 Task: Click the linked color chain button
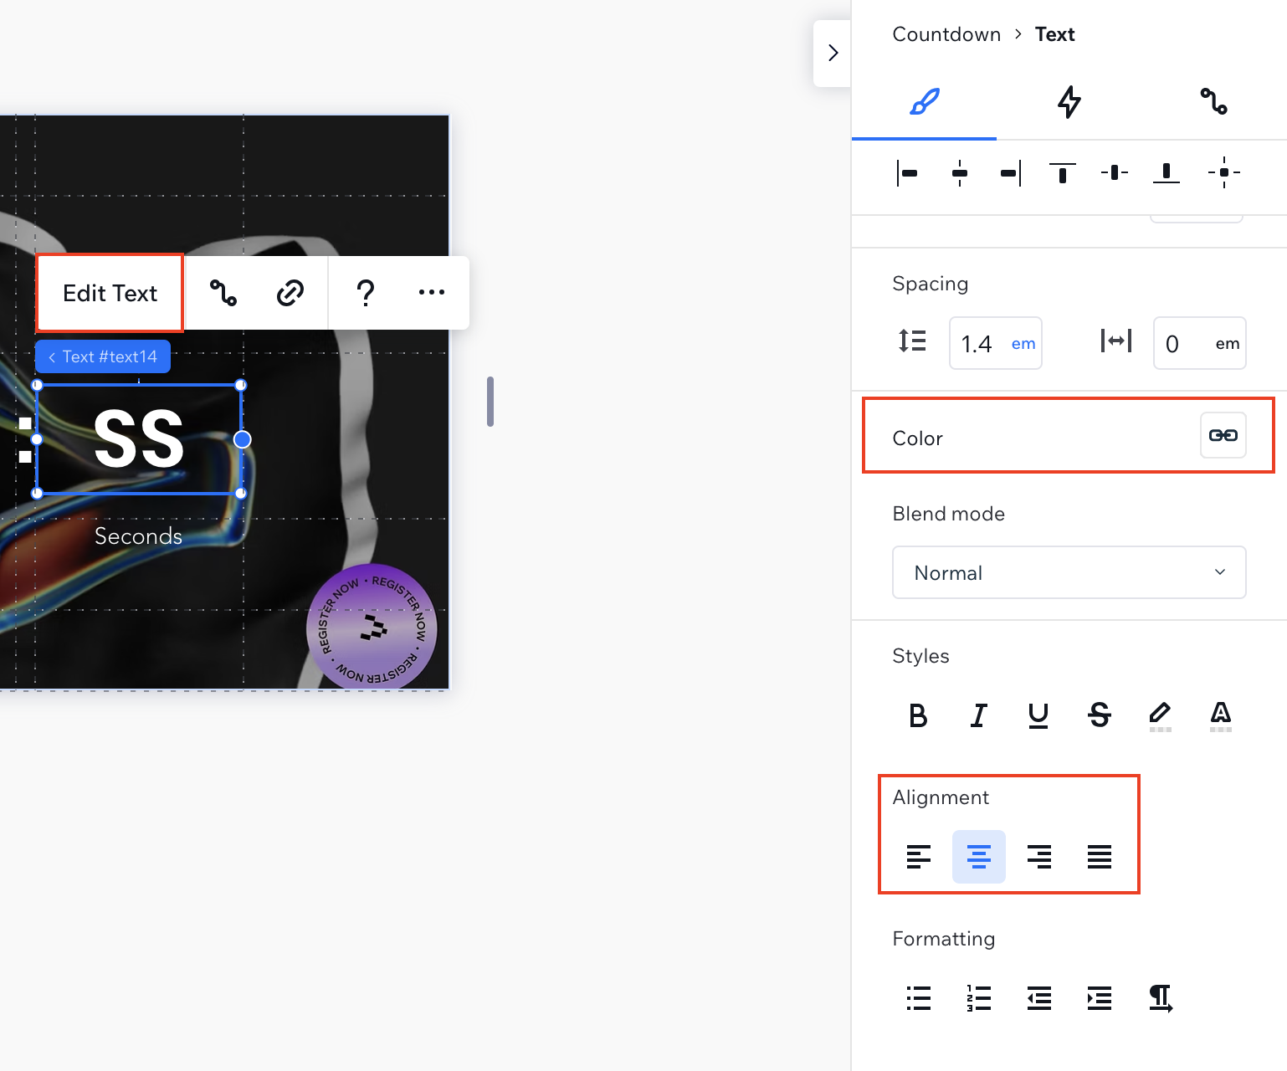1223,435
